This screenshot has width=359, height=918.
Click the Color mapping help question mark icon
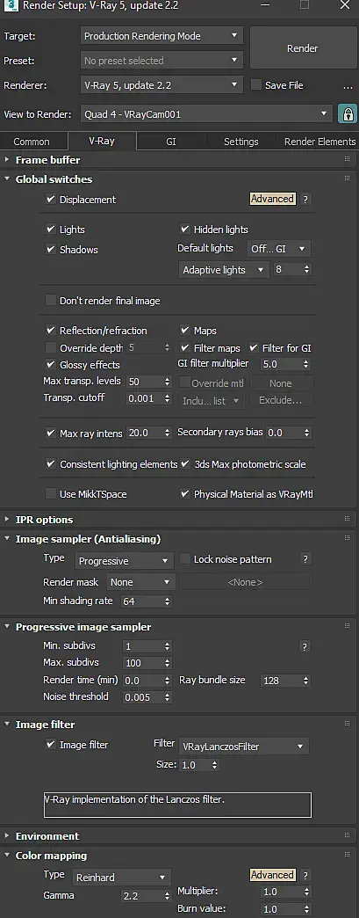305,875
